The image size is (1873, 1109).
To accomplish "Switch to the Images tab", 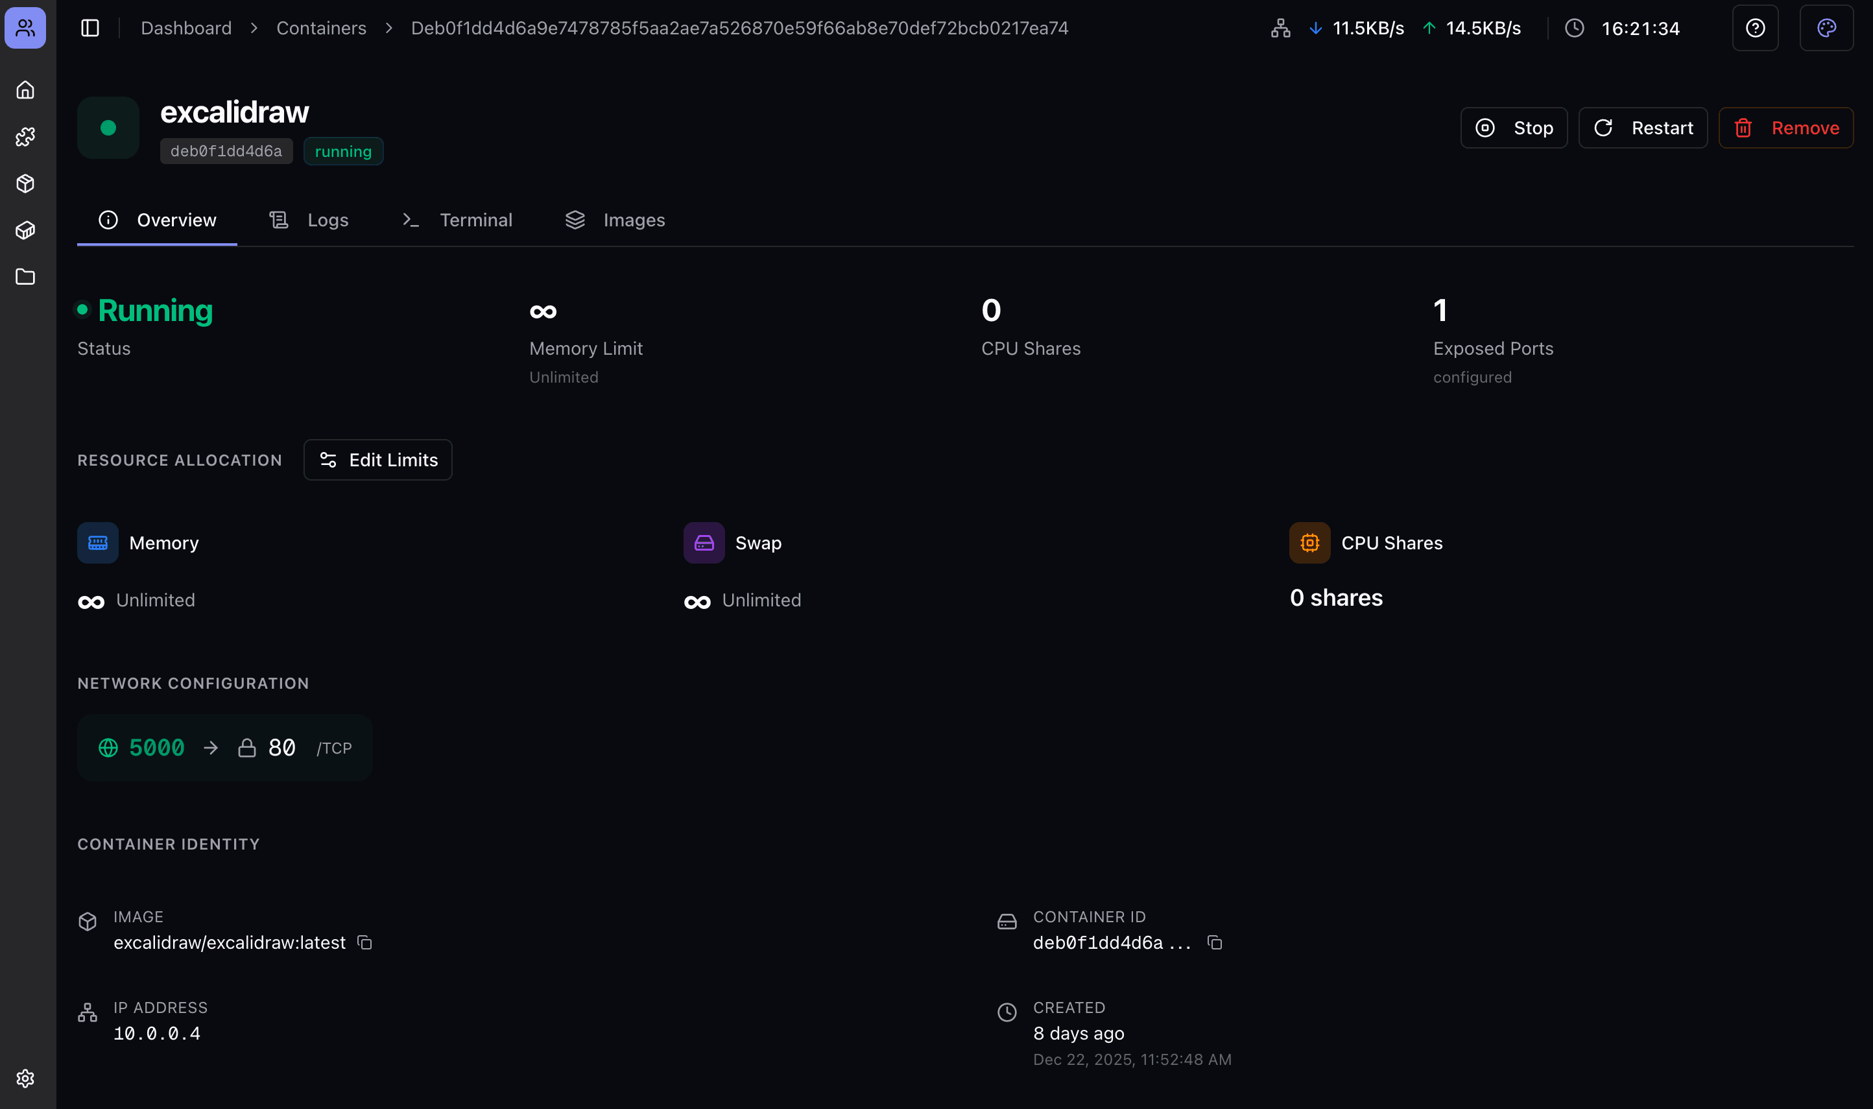I will pos(615,220).
